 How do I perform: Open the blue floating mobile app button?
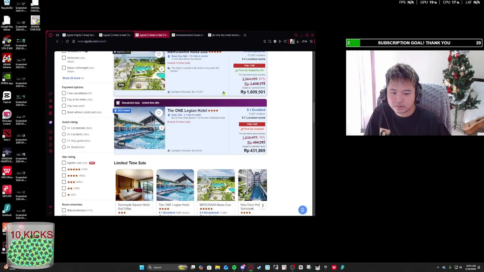pos(302,210)
